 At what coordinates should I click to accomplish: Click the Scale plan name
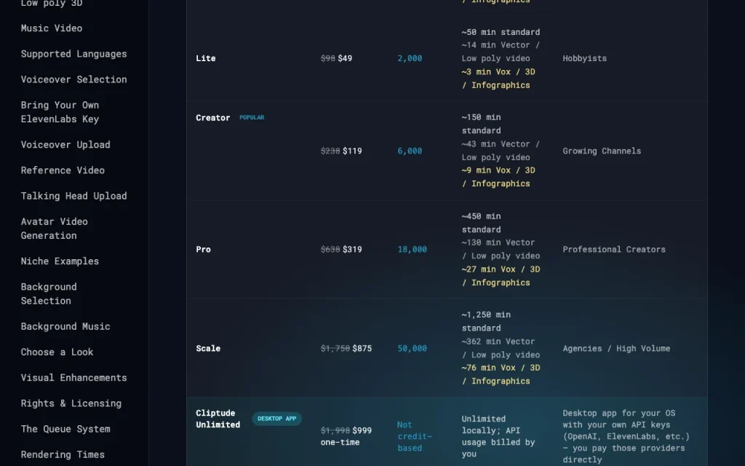point(208,348)
